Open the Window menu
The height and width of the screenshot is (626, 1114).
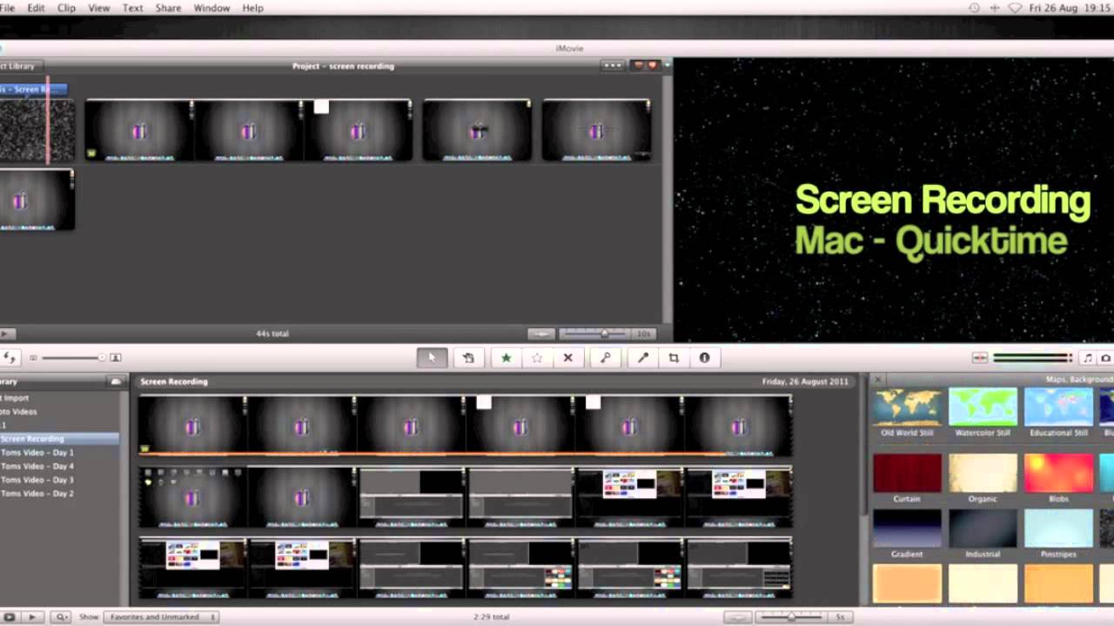tap(211, 8)
